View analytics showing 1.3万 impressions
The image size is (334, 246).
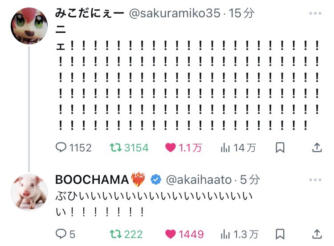[240, 234]
